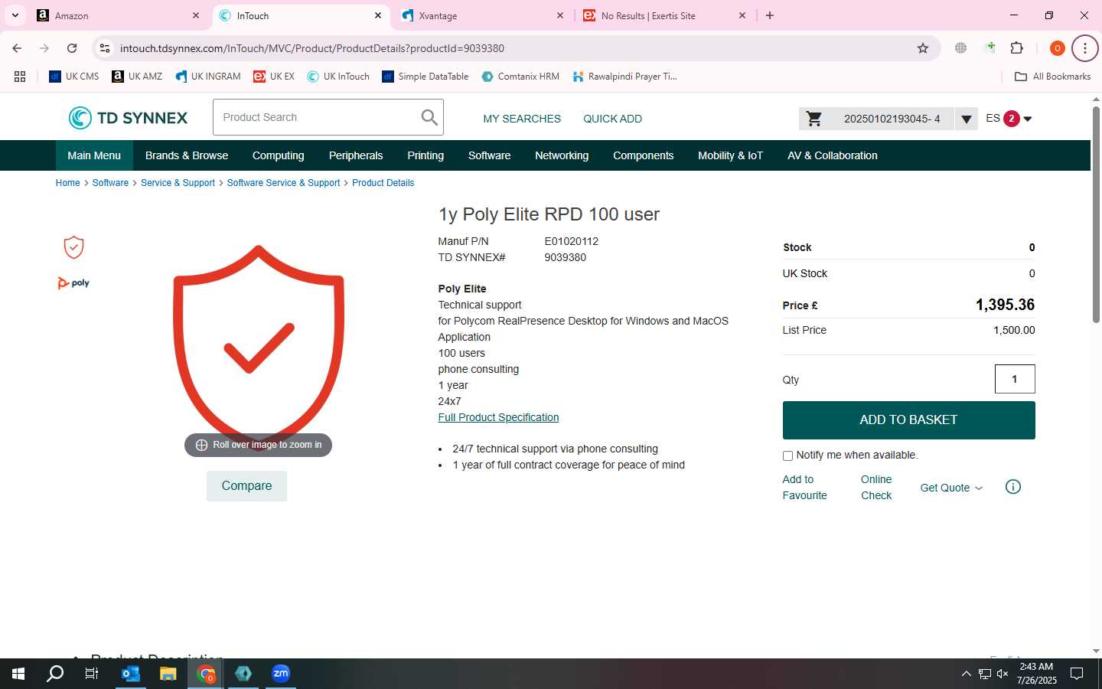
Task: Click the Qty input field
Action: click(1015, 379)
